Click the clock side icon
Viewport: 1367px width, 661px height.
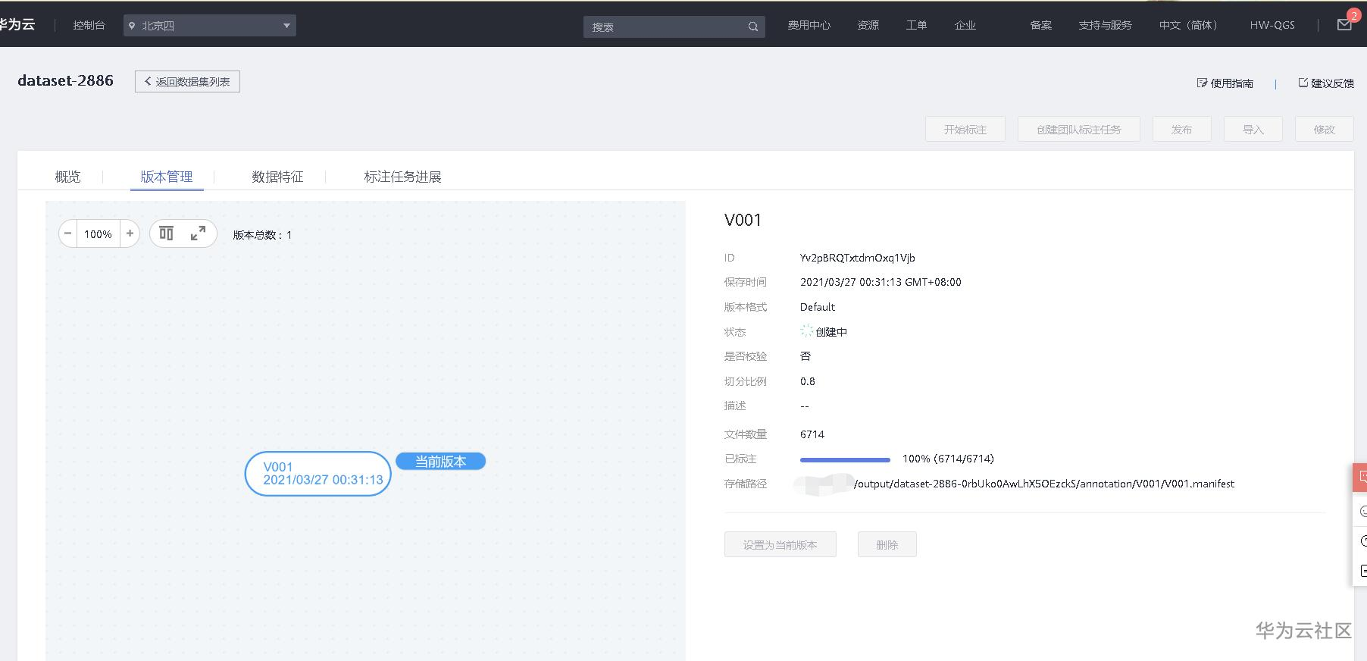point(1362,540)
